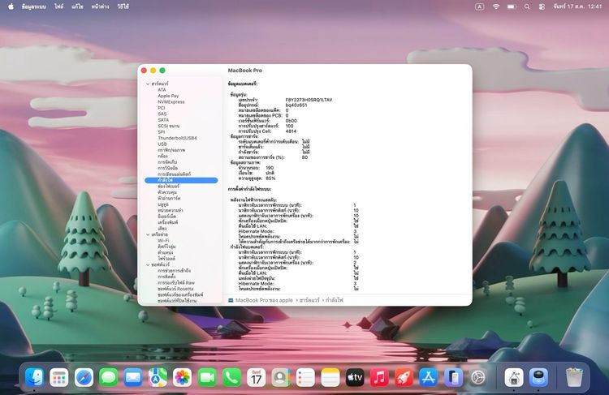Viewport: 609px width, 395px height.
Task: Open Calendar showing 17 in Dock
Action: click(x=257, y=377)
